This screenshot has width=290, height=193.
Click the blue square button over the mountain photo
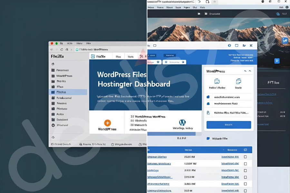coord(285,41)
